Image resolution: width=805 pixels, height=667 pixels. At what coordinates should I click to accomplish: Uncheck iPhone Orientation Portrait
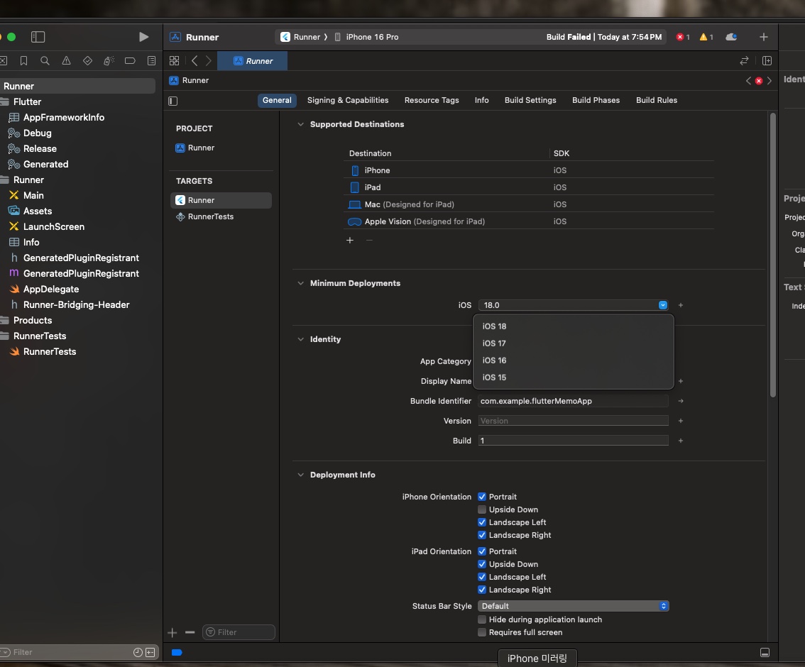pyautogui.click(x=482, y=497)
